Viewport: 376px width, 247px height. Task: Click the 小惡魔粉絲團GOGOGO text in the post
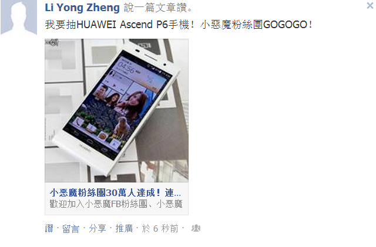point(256,25)
